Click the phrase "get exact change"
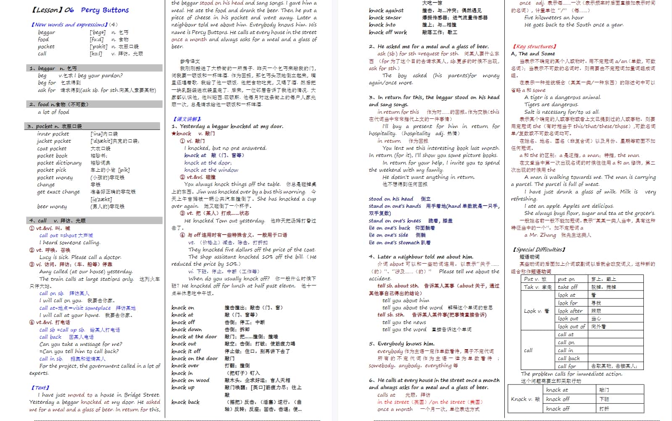The height and width of the screenshot is (421, 672). point(58,192)
